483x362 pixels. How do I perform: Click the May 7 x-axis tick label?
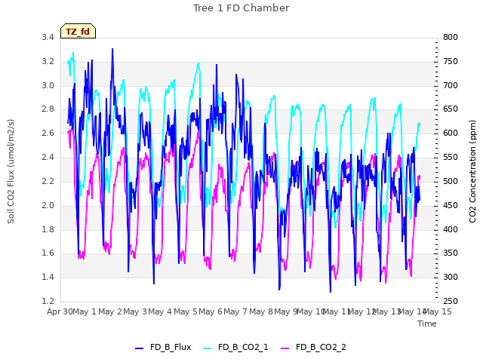tap(235, 311)
